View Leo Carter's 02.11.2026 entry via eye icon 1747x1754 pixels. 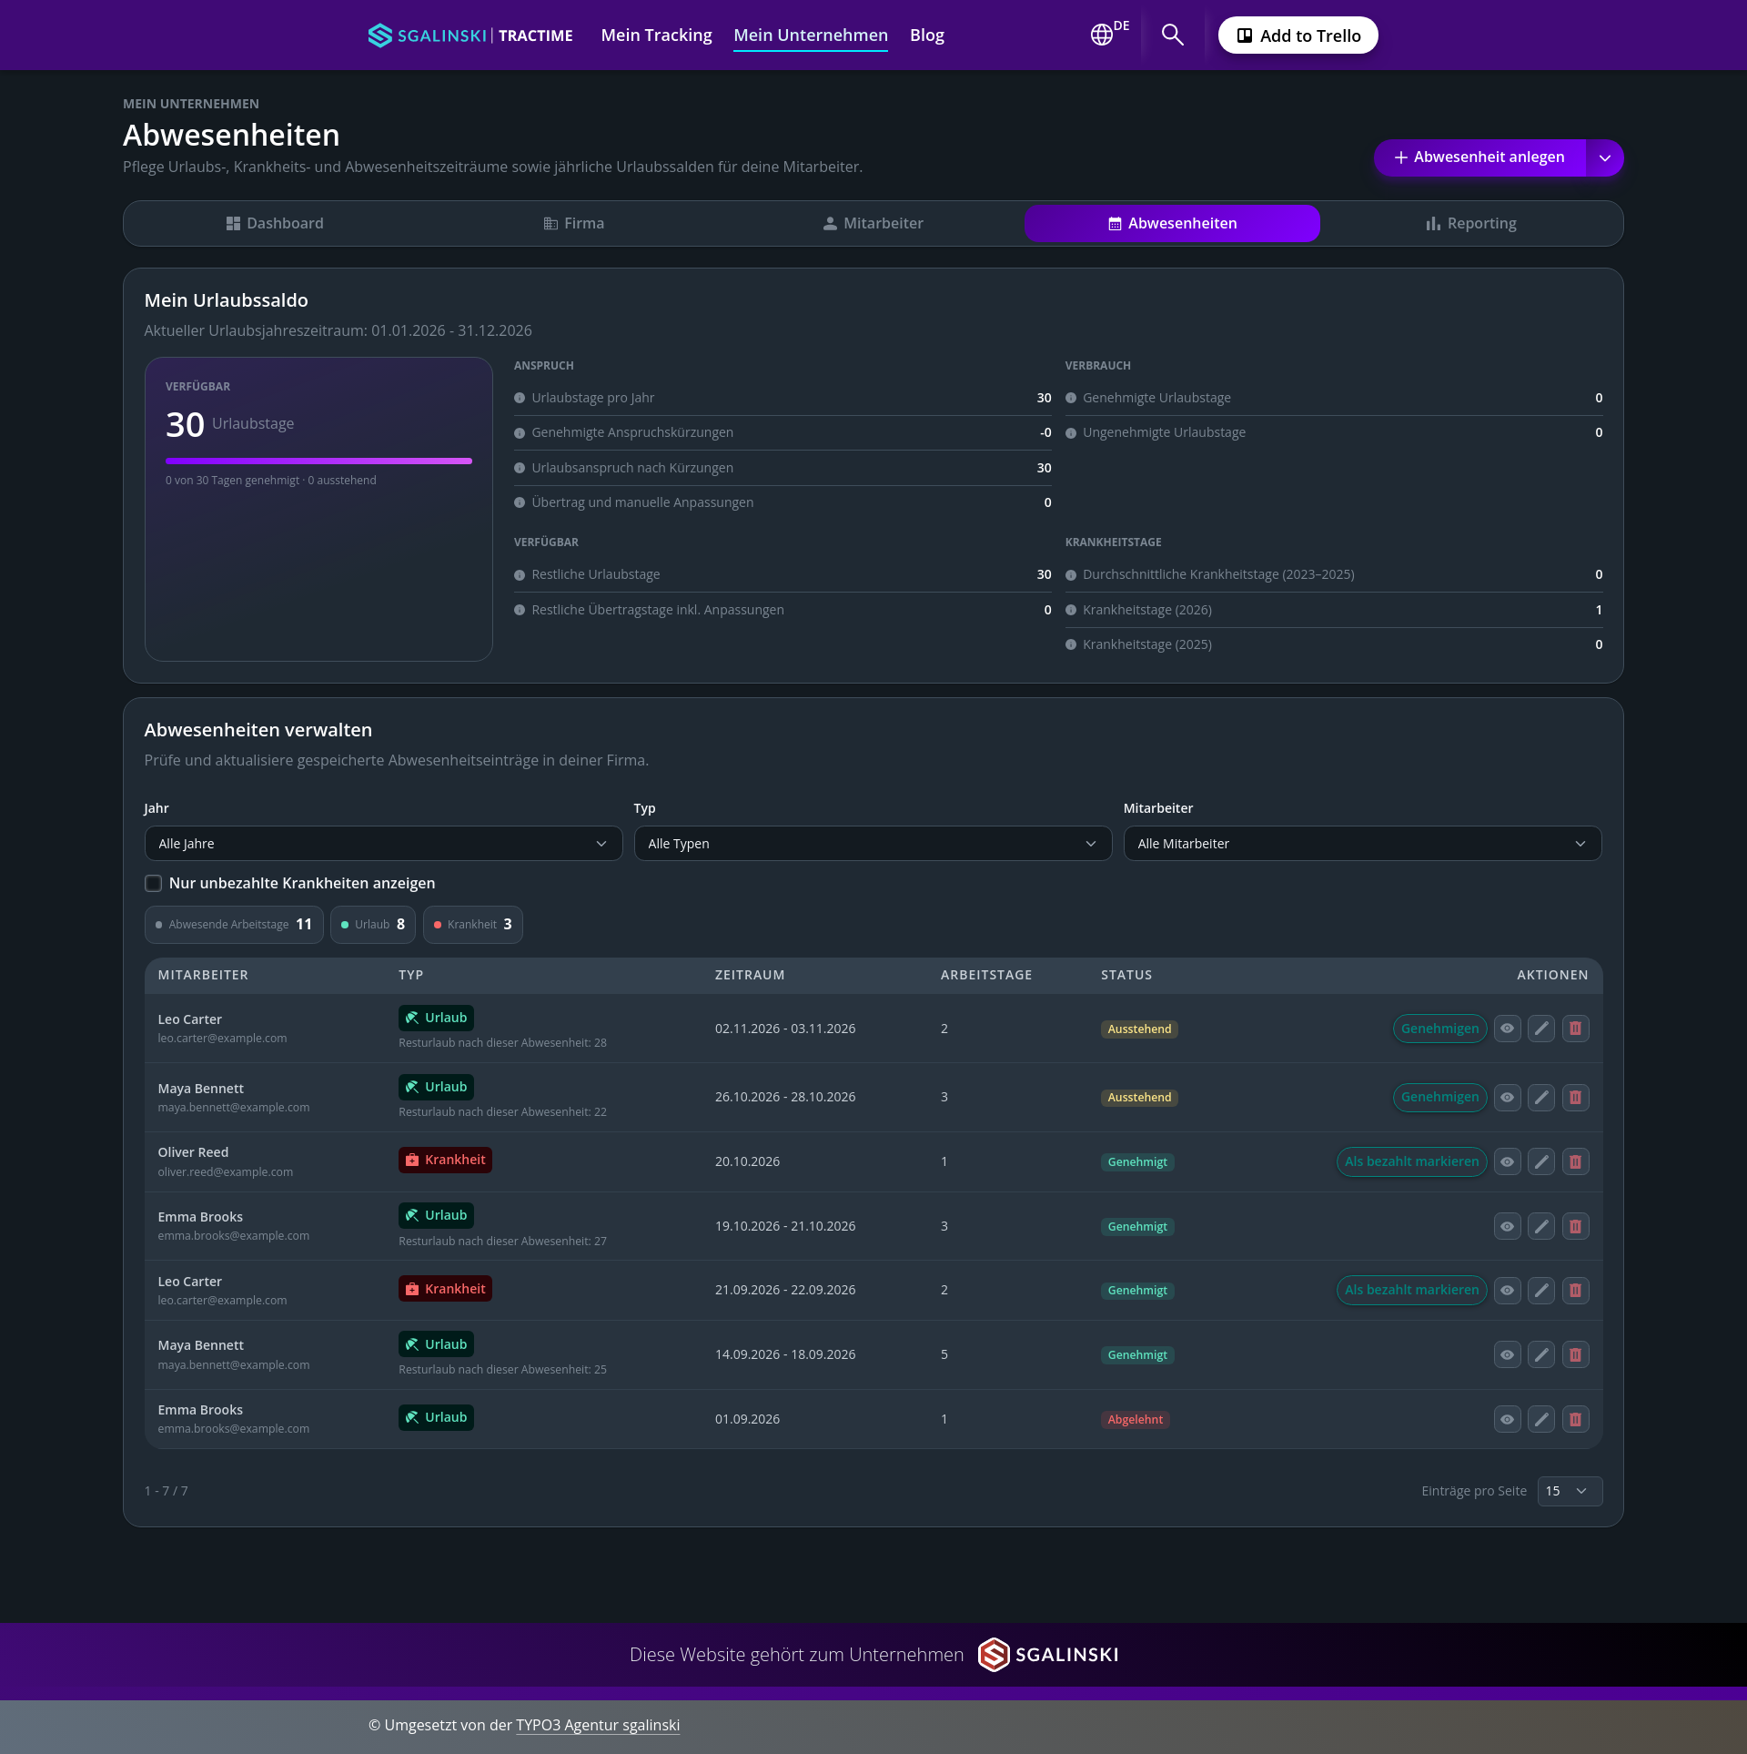[x=1508, y=1029]
